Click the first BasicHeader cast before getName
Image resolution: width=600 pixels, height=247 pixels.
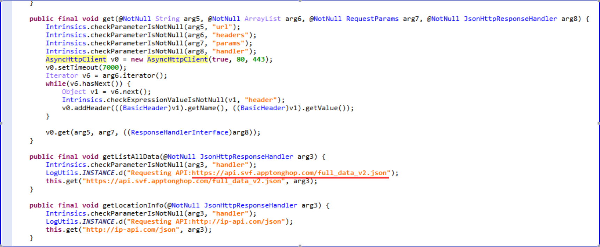pyautogui.click(x=145, y=108)
